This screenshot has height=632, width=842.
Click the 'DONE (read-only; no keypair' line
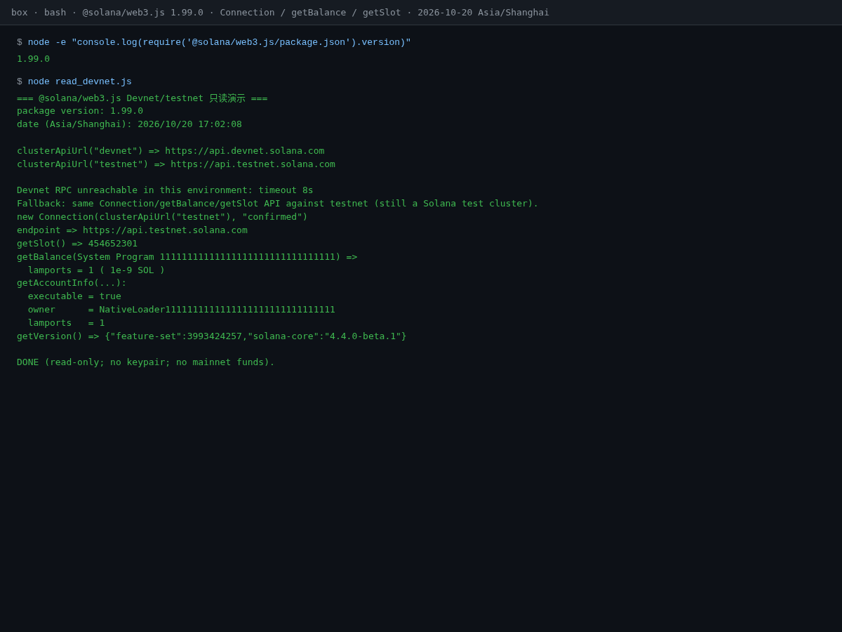(146, 362)
